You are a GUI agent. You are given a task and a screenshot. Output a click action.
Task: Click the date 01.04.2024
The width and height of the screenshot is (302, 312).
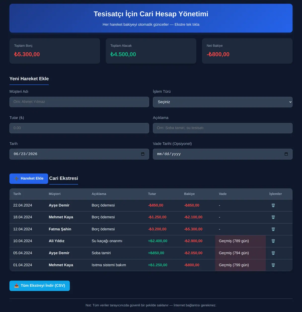[x=23, y=265]
